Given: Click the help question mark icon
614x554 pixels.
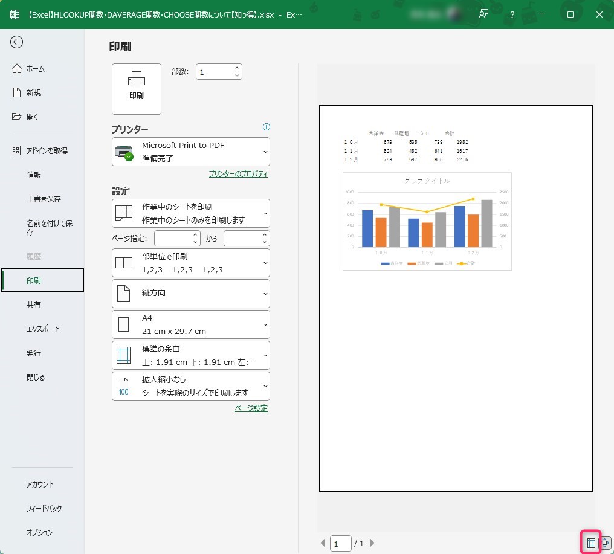Looking at the screenshot, I should [512, 14].
